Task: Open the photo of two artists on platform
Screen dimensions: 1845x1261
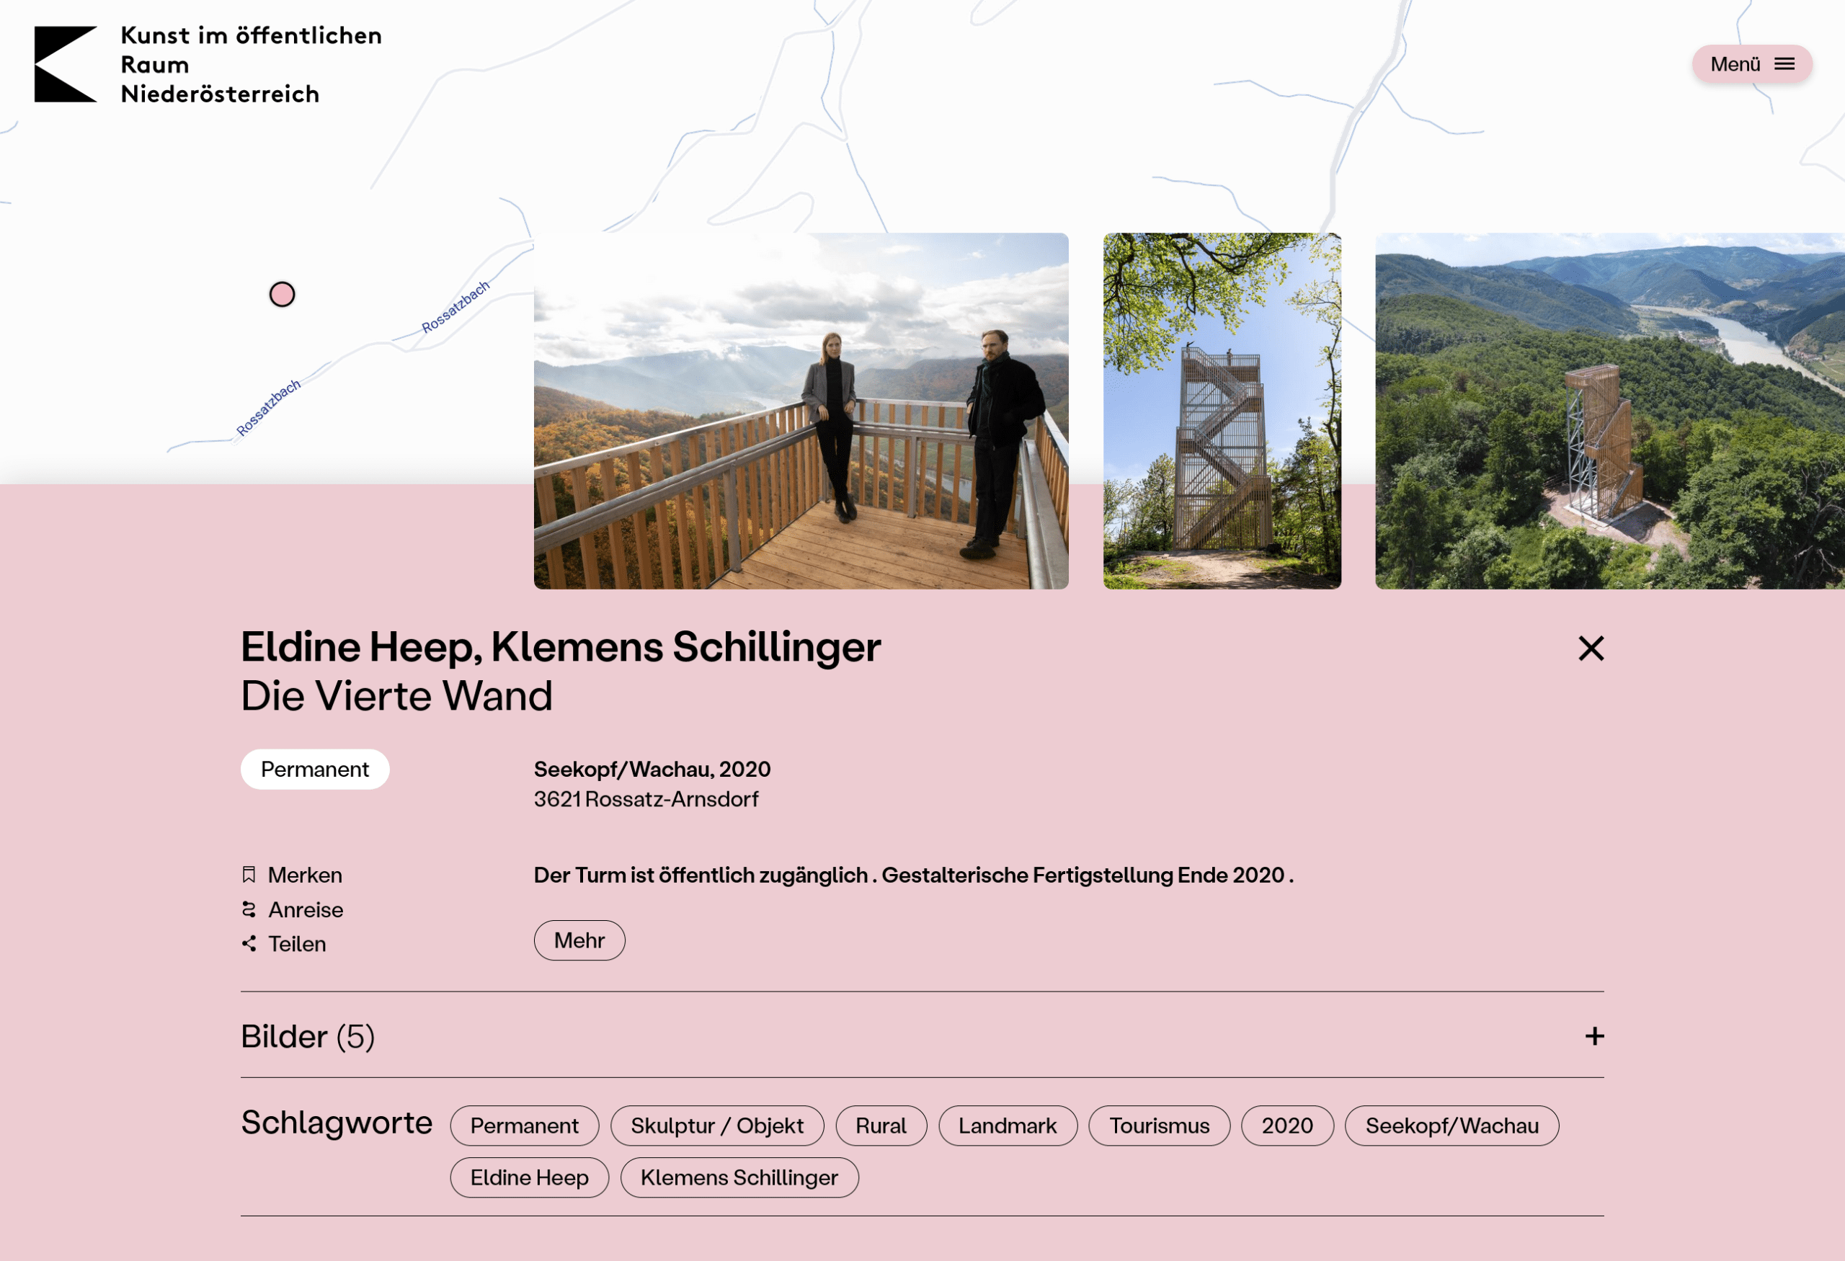Action: 800,411
